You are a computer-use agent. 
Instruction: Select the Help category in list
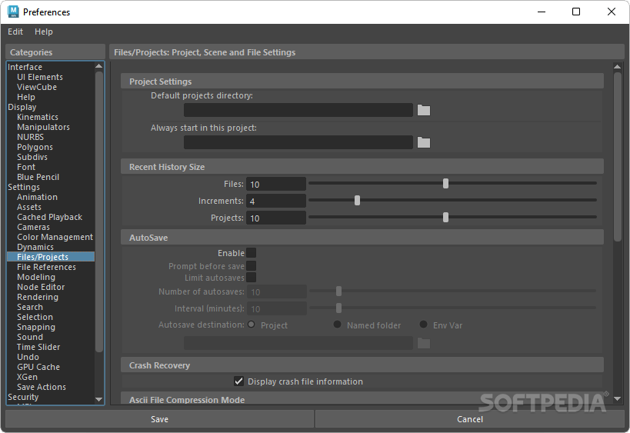pyautogui.click(x=26, y=97)
